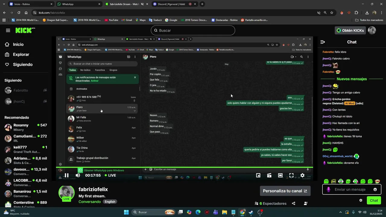Open the Gmail bookmark
The width and height of the screenshot is (386, 217).
[x=127, y=20]
